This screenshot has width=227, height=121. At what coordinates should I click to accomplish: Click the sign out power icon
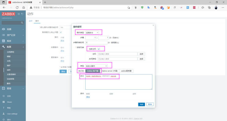4,119
